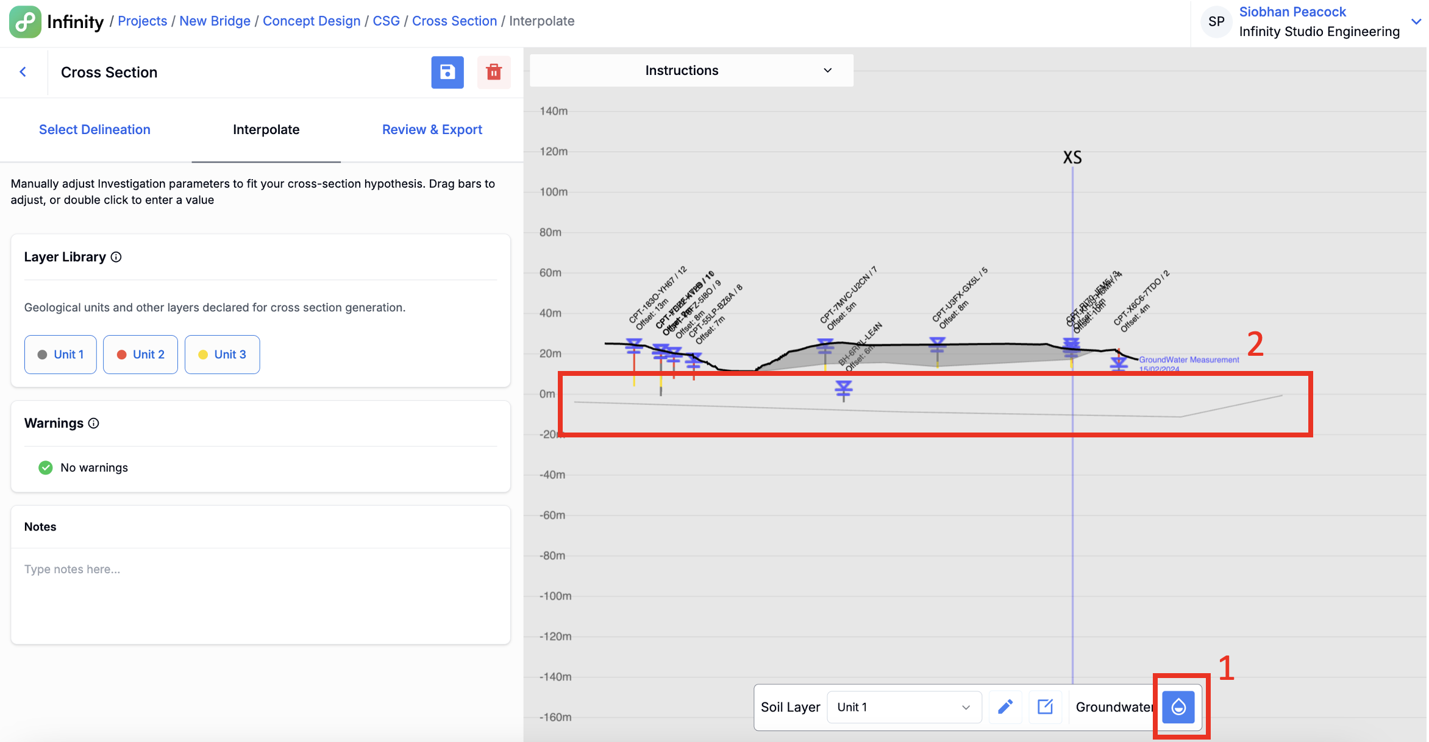This screenshot has height=742, width=1429.
Task: Navigate to the New Bridge breadcrumb
Action: point(215,20)
